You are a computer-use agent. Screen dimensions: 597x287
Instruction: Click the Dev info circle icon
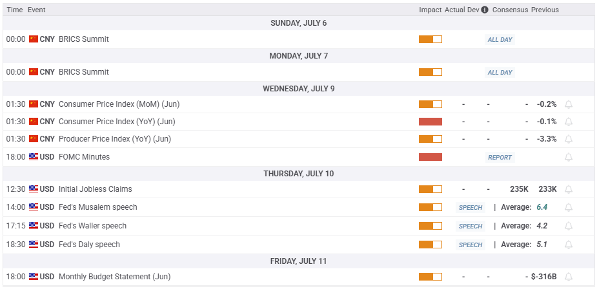(x=485, y=10)
